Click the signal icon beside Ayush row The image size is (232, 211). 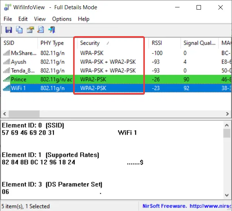tap(7, 62)
